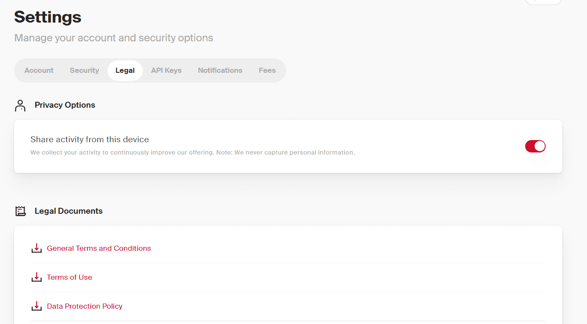Click download icon for Data Protection Policy

click(37, 306)
